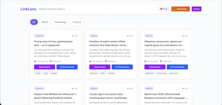
Task: Click WORLD badge on Iran peace plan card
Action: [94, 88]
